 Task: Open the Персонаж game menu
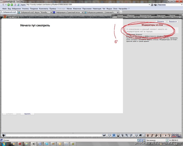click(161, 16)
